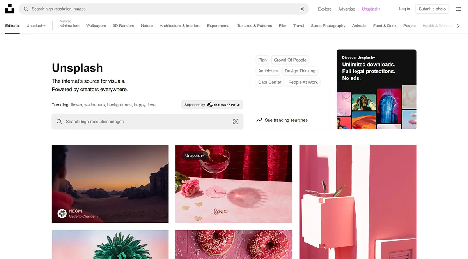This screenshot has height=259, width=468.
Task: Open the Minimalism category
Action: pyautogui.click(x=69, y=26)
